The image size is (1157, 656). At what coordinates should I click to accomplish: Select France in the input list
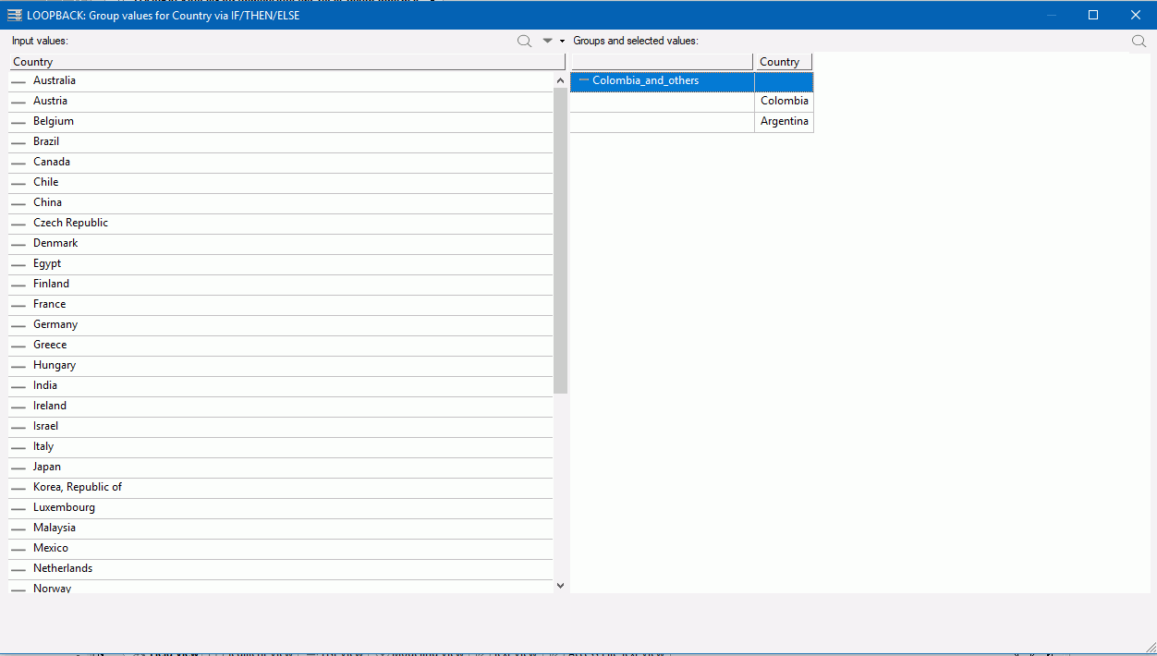coord(281,305)
